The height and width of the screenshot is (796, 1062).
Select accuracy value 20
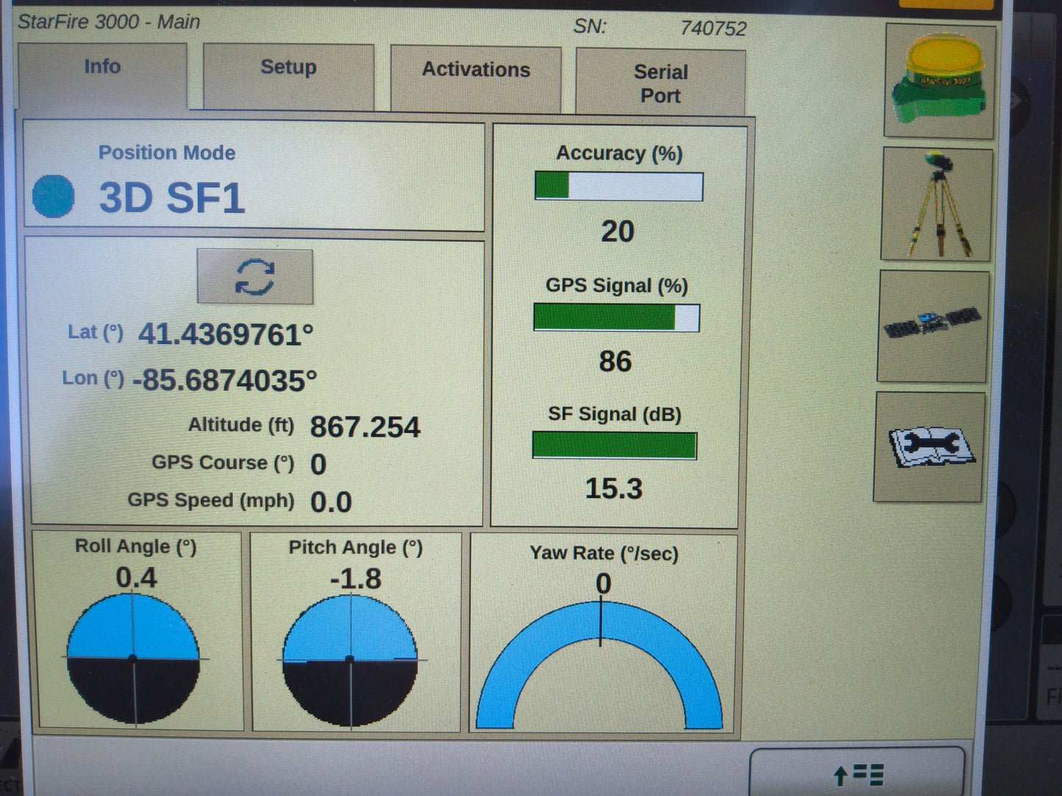coord(617,231)
